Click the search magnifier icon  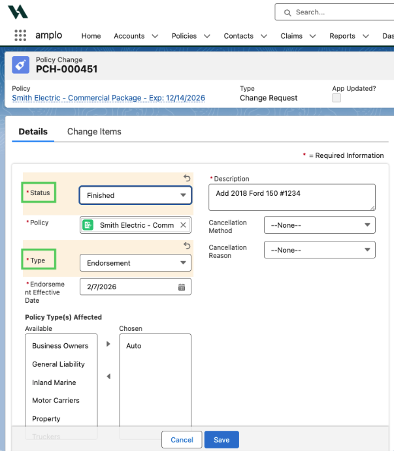(x=287, y=12)
